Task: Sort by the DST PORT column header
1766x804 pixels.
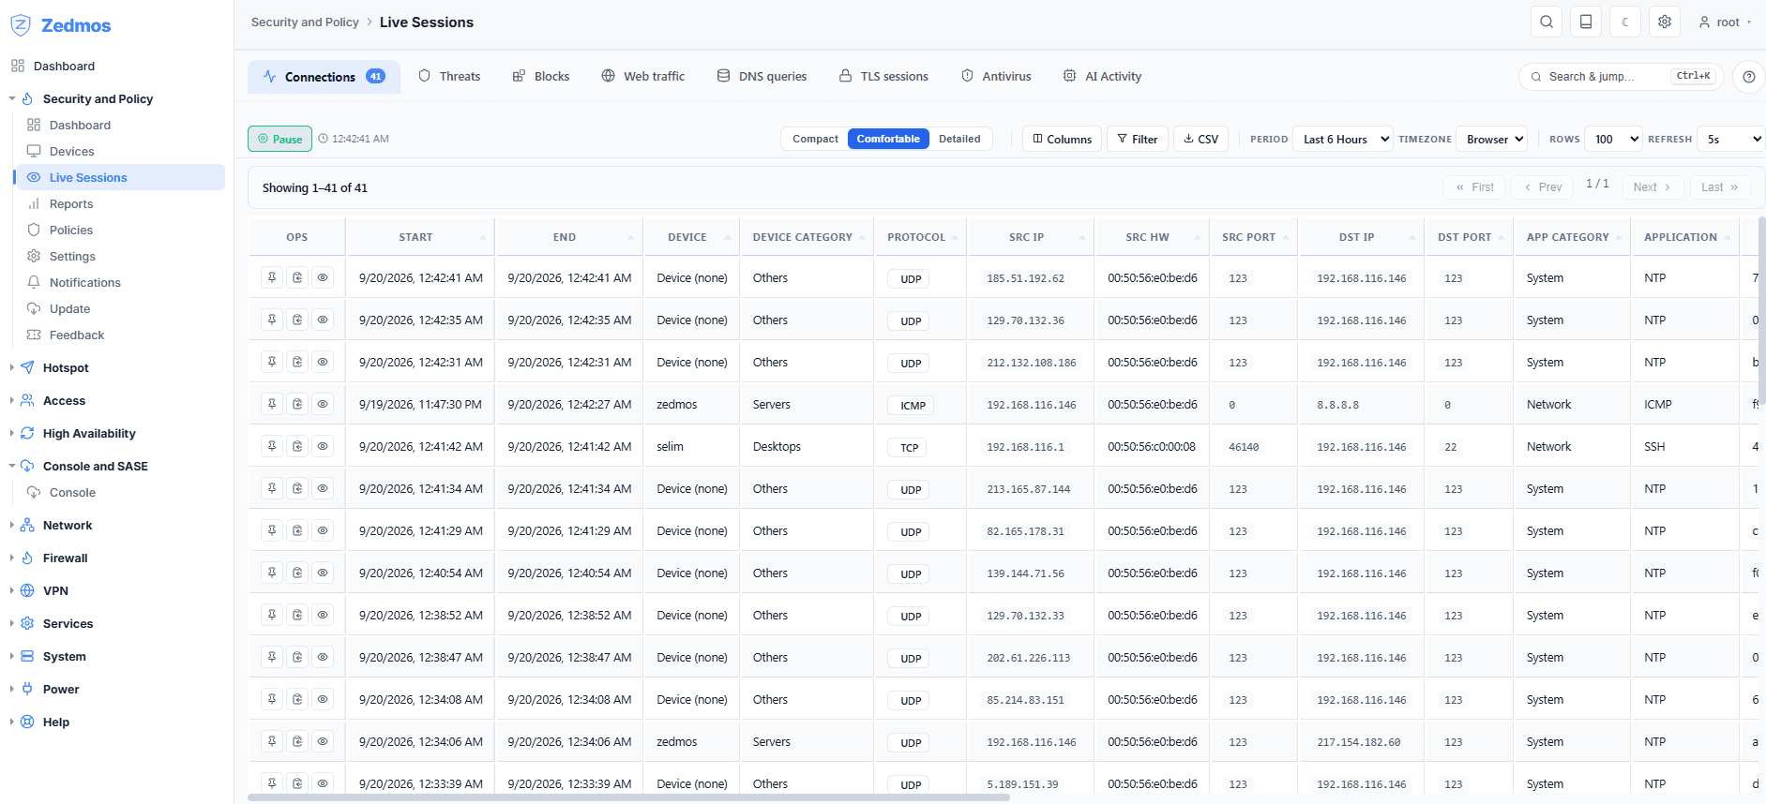Action: pos(1469,237)
